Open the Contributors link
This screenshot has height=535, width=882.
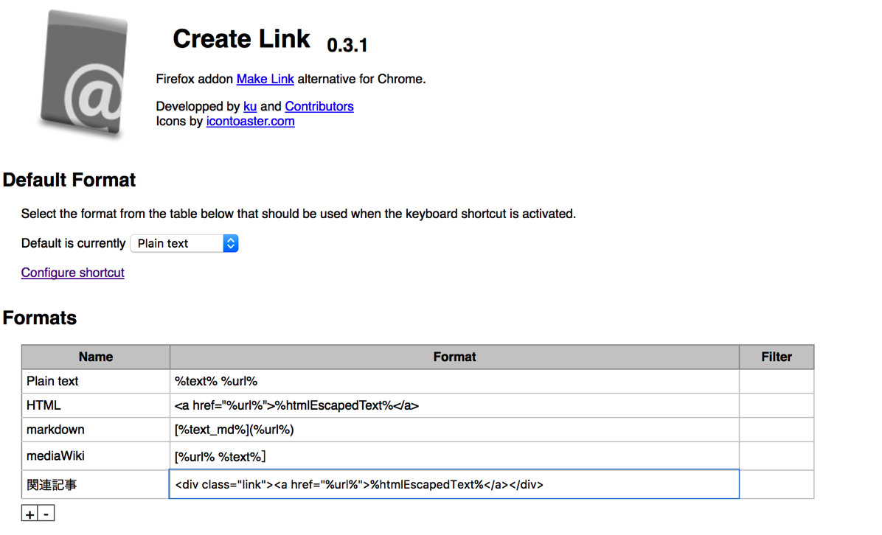319,106
